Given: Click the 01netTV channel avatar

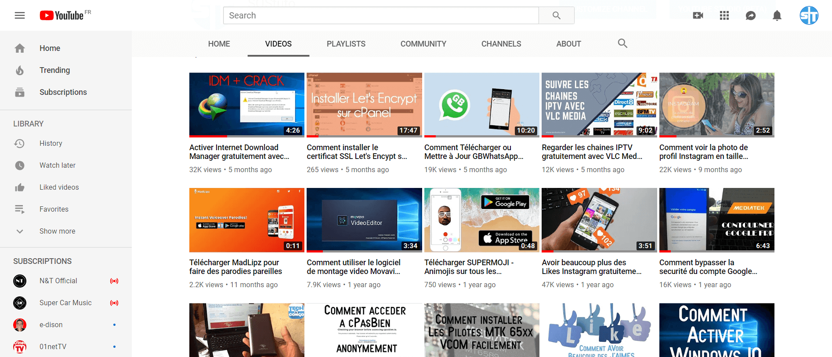Looking at the screenshot, I should coord(20,347).
